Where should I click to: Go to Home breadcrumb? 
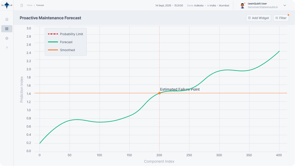coord(30,5)
